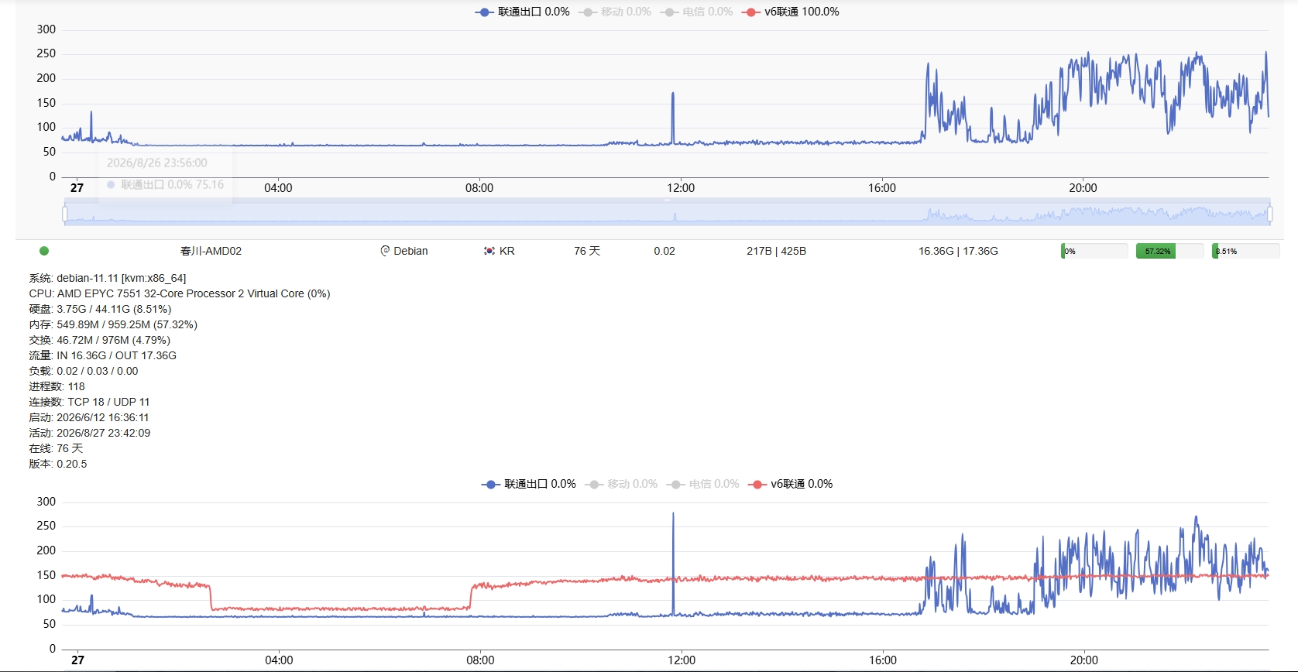Click the 76 天 uptime cell
This screenshot has width=1298, height=672.
click(x=587, y=251)
